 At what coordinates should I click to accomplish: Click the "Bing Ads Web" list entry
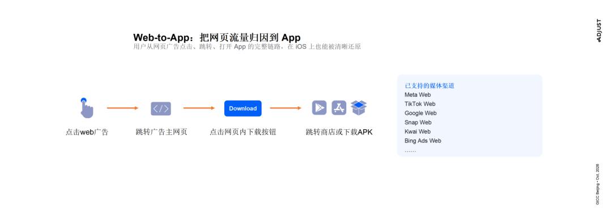tap(423, 141)
